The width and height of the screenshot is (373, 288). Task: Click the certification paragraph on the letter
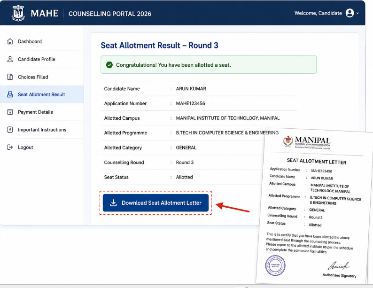309,243
